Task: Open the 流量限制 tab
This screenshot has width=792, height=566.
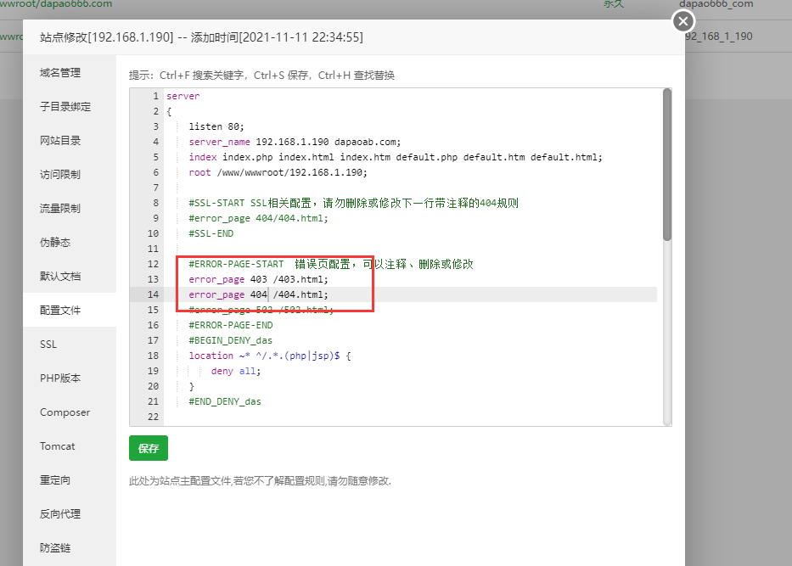Action: coord(60,208)
